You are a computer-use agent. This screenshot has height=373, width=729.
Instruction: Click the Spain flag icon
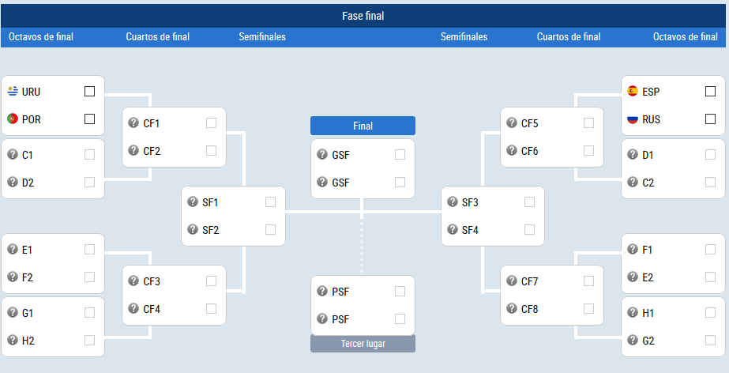[633, 91]
